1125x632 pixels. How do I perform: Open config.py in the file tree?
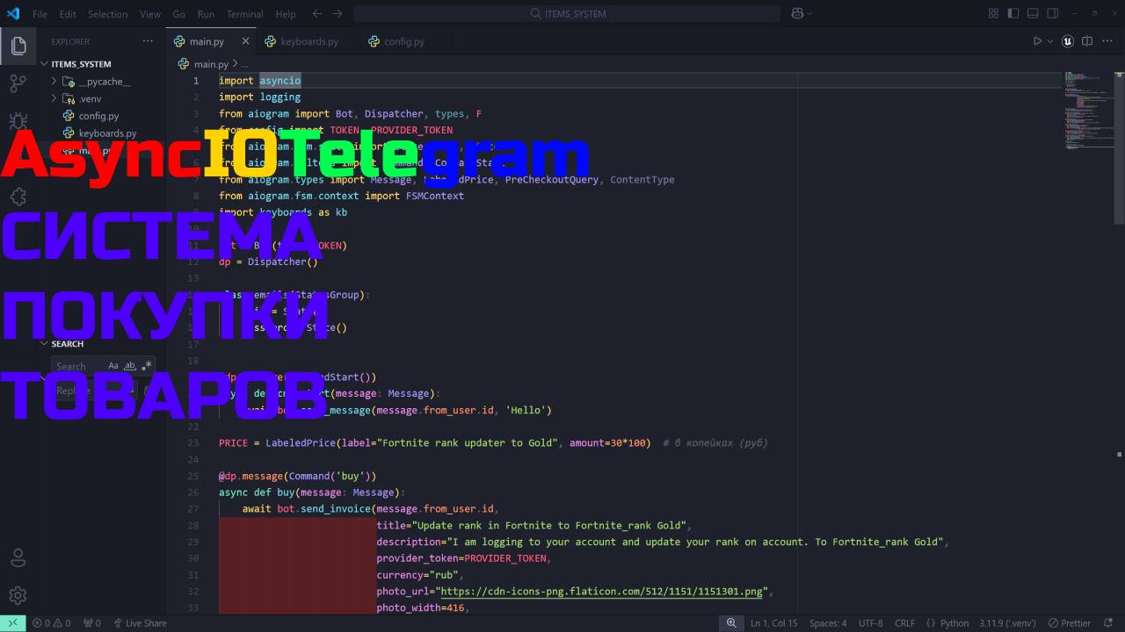pyautogui.click(x=98, y=116)
